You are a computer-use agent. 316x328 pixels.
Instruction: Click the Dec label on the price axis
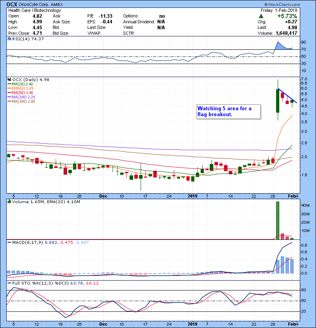tap(103, 196)
